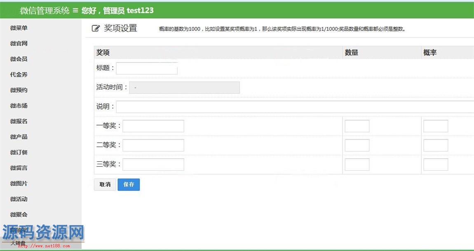The image size is (474, 251).
Task: Click the 三等奖 probability input box
Action: (x=436, y=165)
